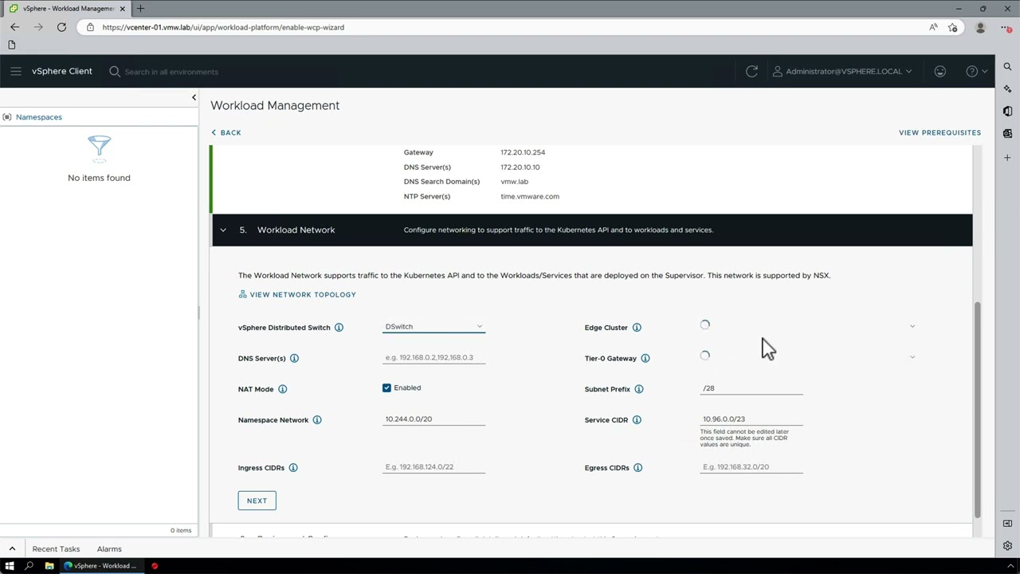Open the Edge Cluster dropdown arrow
Viewport: 1020px width, 574px height.
[x=912, y=326]
